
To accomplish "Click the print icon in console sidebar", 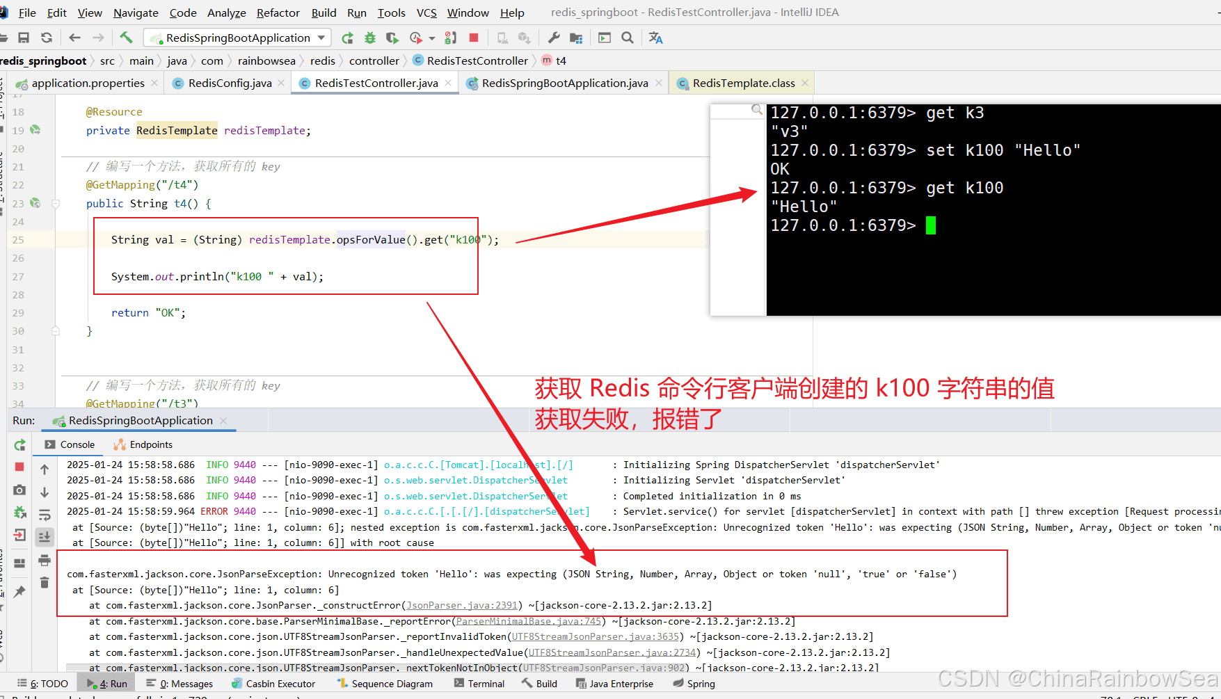I will click(x=45, y=560).
